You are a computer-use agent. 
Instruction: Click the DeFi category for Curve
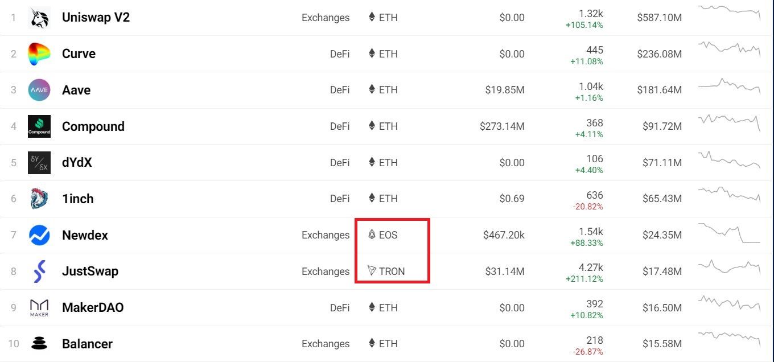tap(340, 54)
